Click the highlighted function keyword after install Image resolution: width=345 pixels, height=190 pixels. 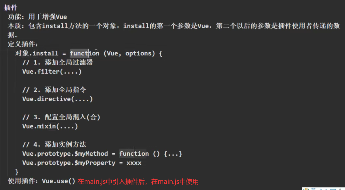tap(84, 53)
